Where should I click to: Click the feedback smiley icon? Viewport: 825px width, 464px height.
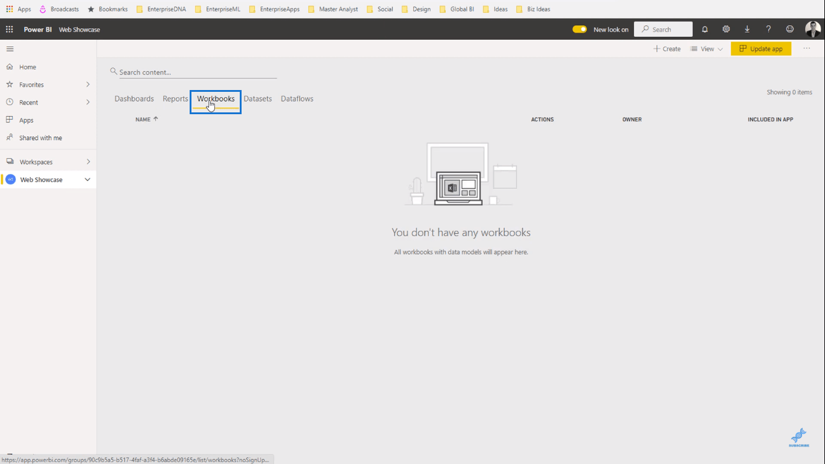tap(790, 29)
